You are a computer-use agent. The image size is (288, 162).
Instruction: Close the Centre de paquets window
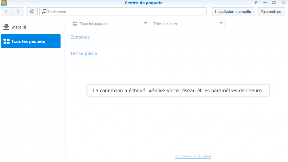click(x=283, y=3)
